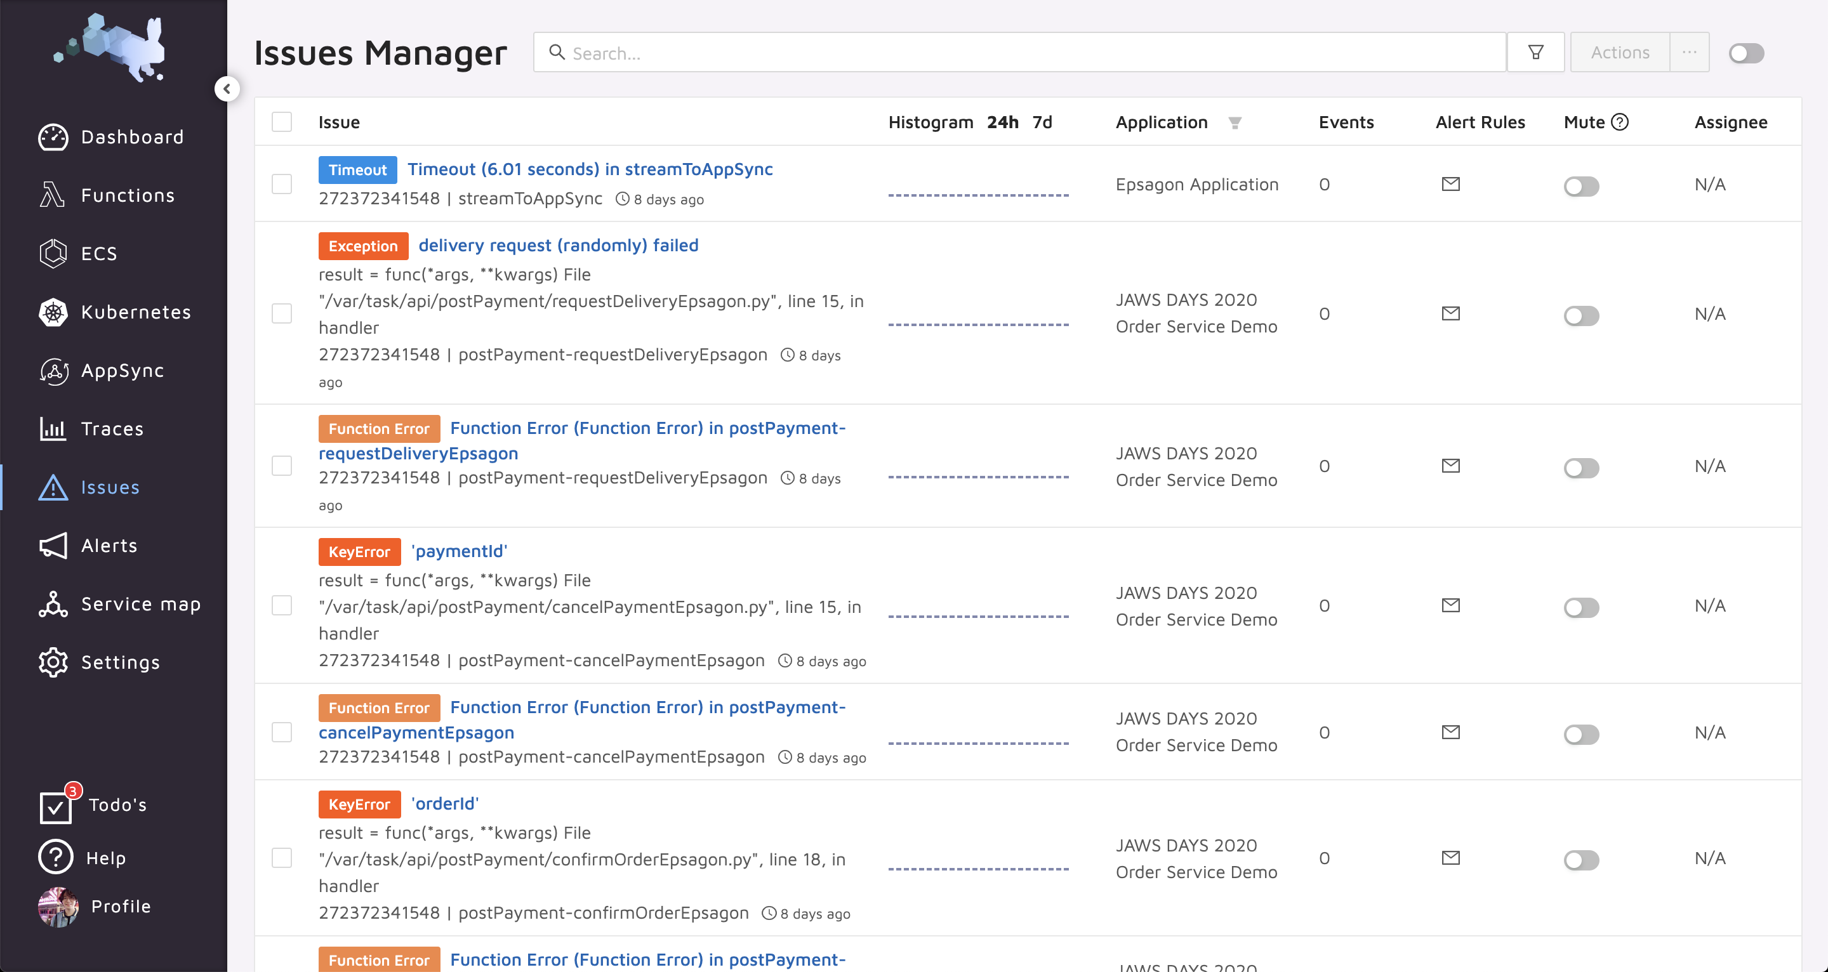Collapse the sidebar with the chevron button
Viewport: 1828px width, 972px height.
tap(227, 89)
